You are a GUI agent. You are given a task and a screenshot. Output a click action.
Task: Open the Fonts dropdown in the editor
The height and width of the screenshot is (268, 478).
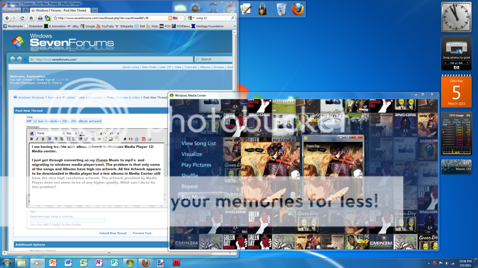(x=49, y=134)
